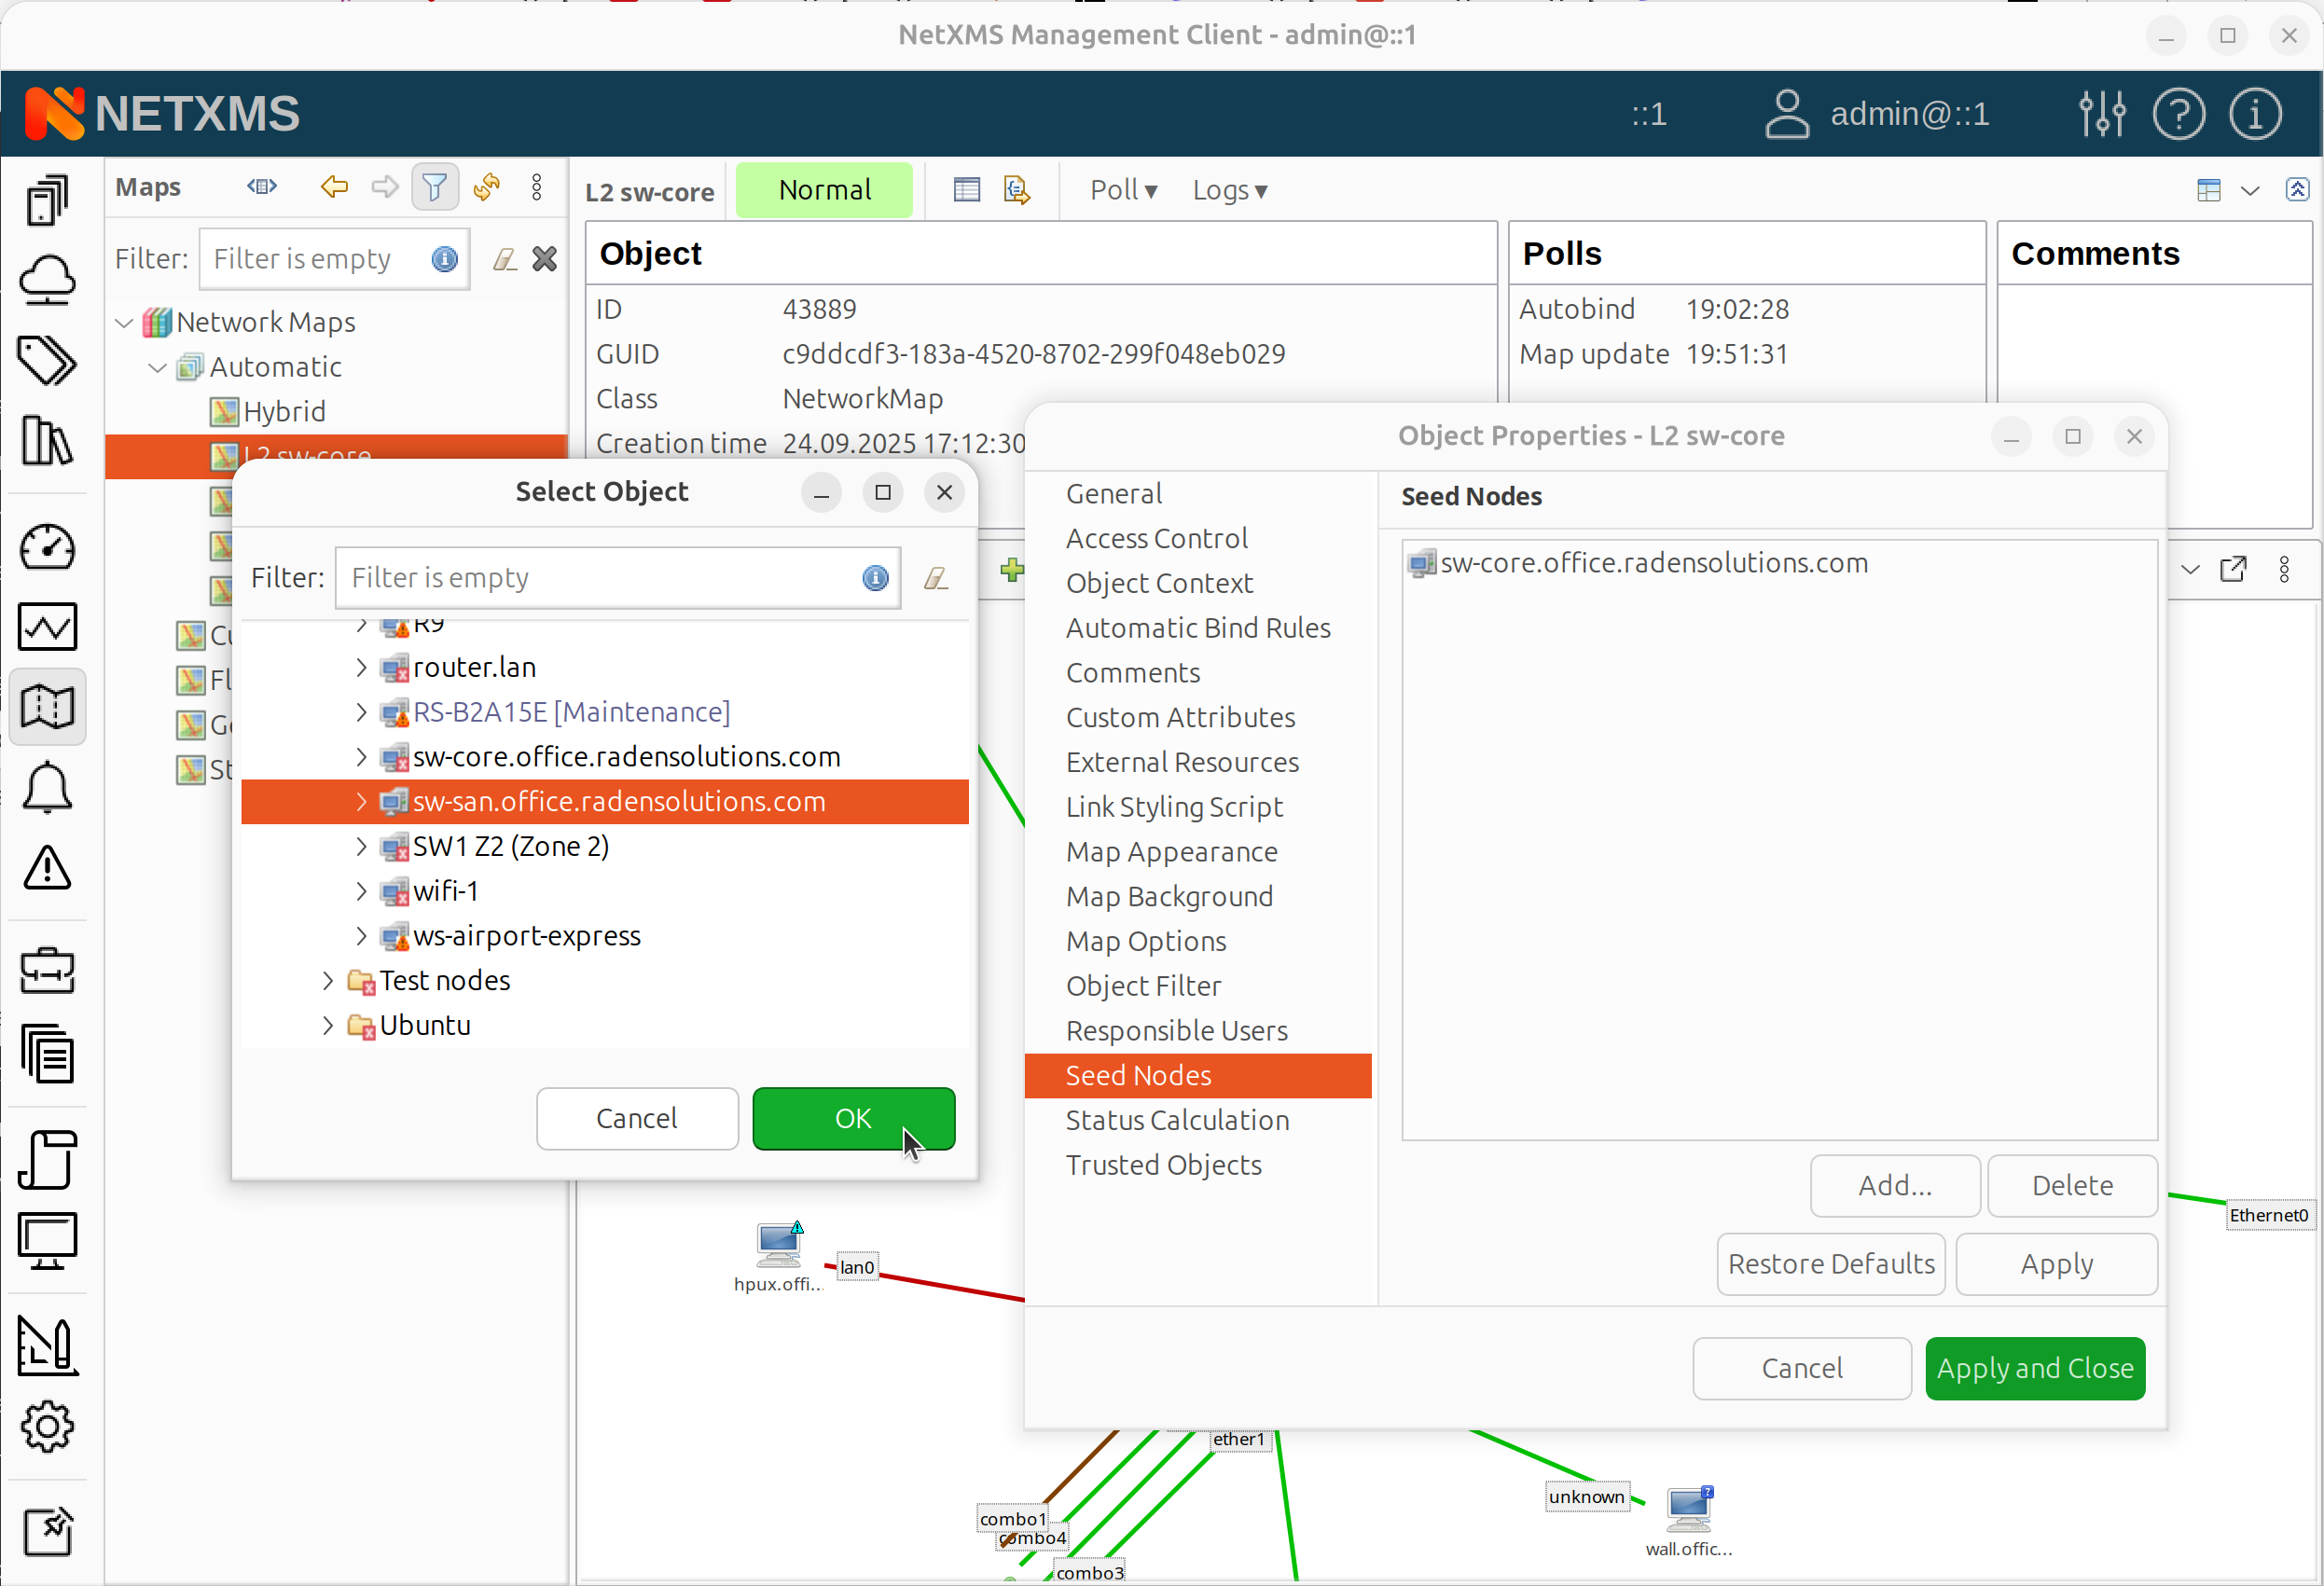The width and height of the screenshot is (2324, 1586).
Task: Close the Maps filter bar with X
Action: click(x=545, y=259)
